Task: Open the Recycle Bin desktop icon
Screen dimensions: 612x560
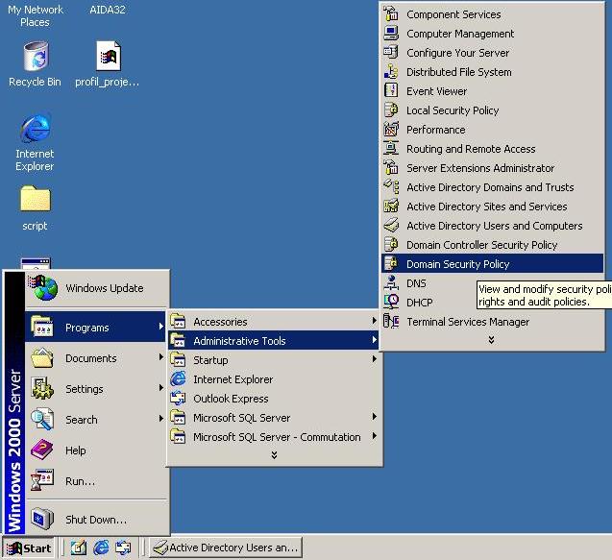Action: [36, 57]
